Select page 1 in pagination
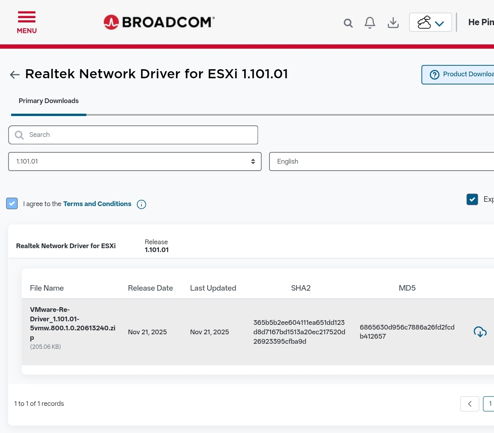The image size is (494, 433). (489, 404)
